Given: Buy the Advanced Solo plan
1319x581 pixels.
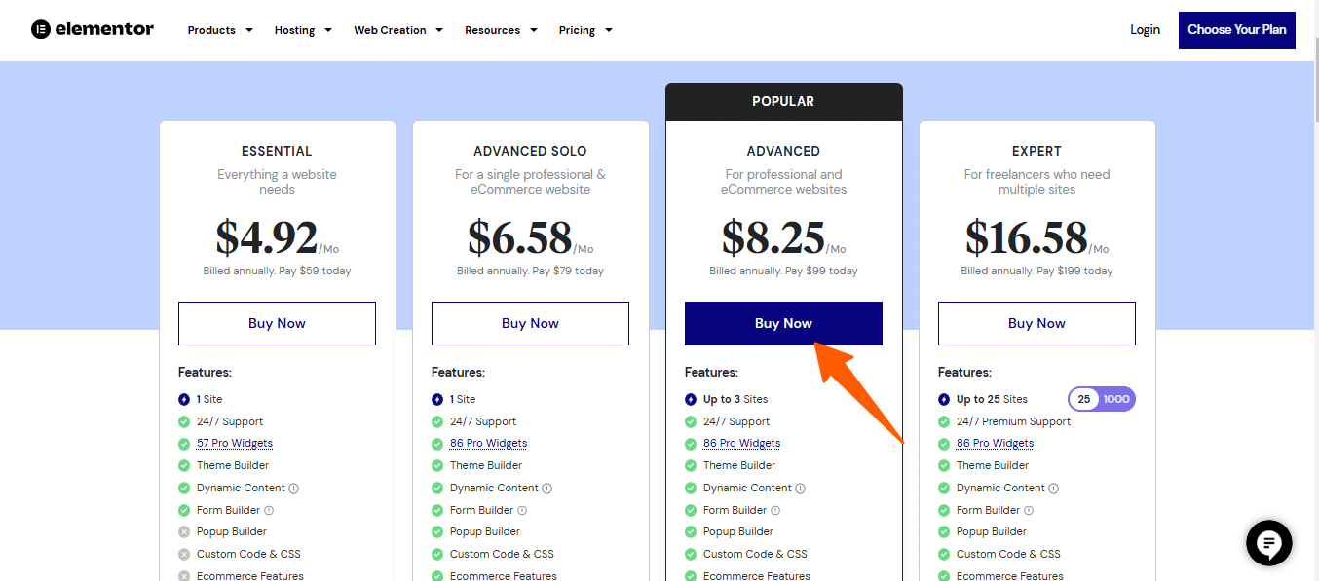Looking at the screenshot, I should [x=530, y=323].
